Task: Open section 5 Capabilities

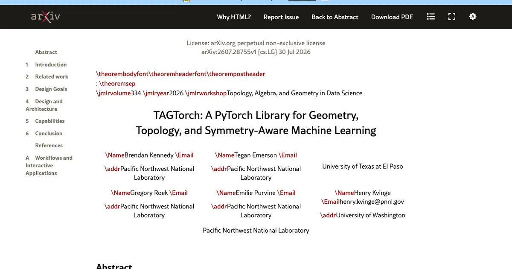Action: (x=45, y=121)
